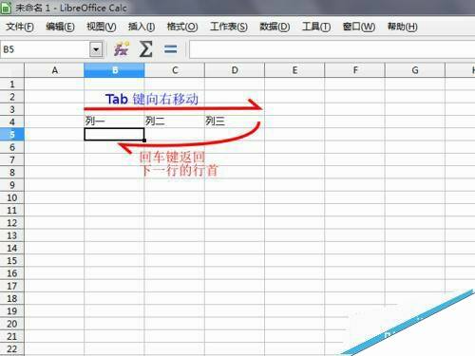
Task: Select row 9 header
Action: pos(12,185)
